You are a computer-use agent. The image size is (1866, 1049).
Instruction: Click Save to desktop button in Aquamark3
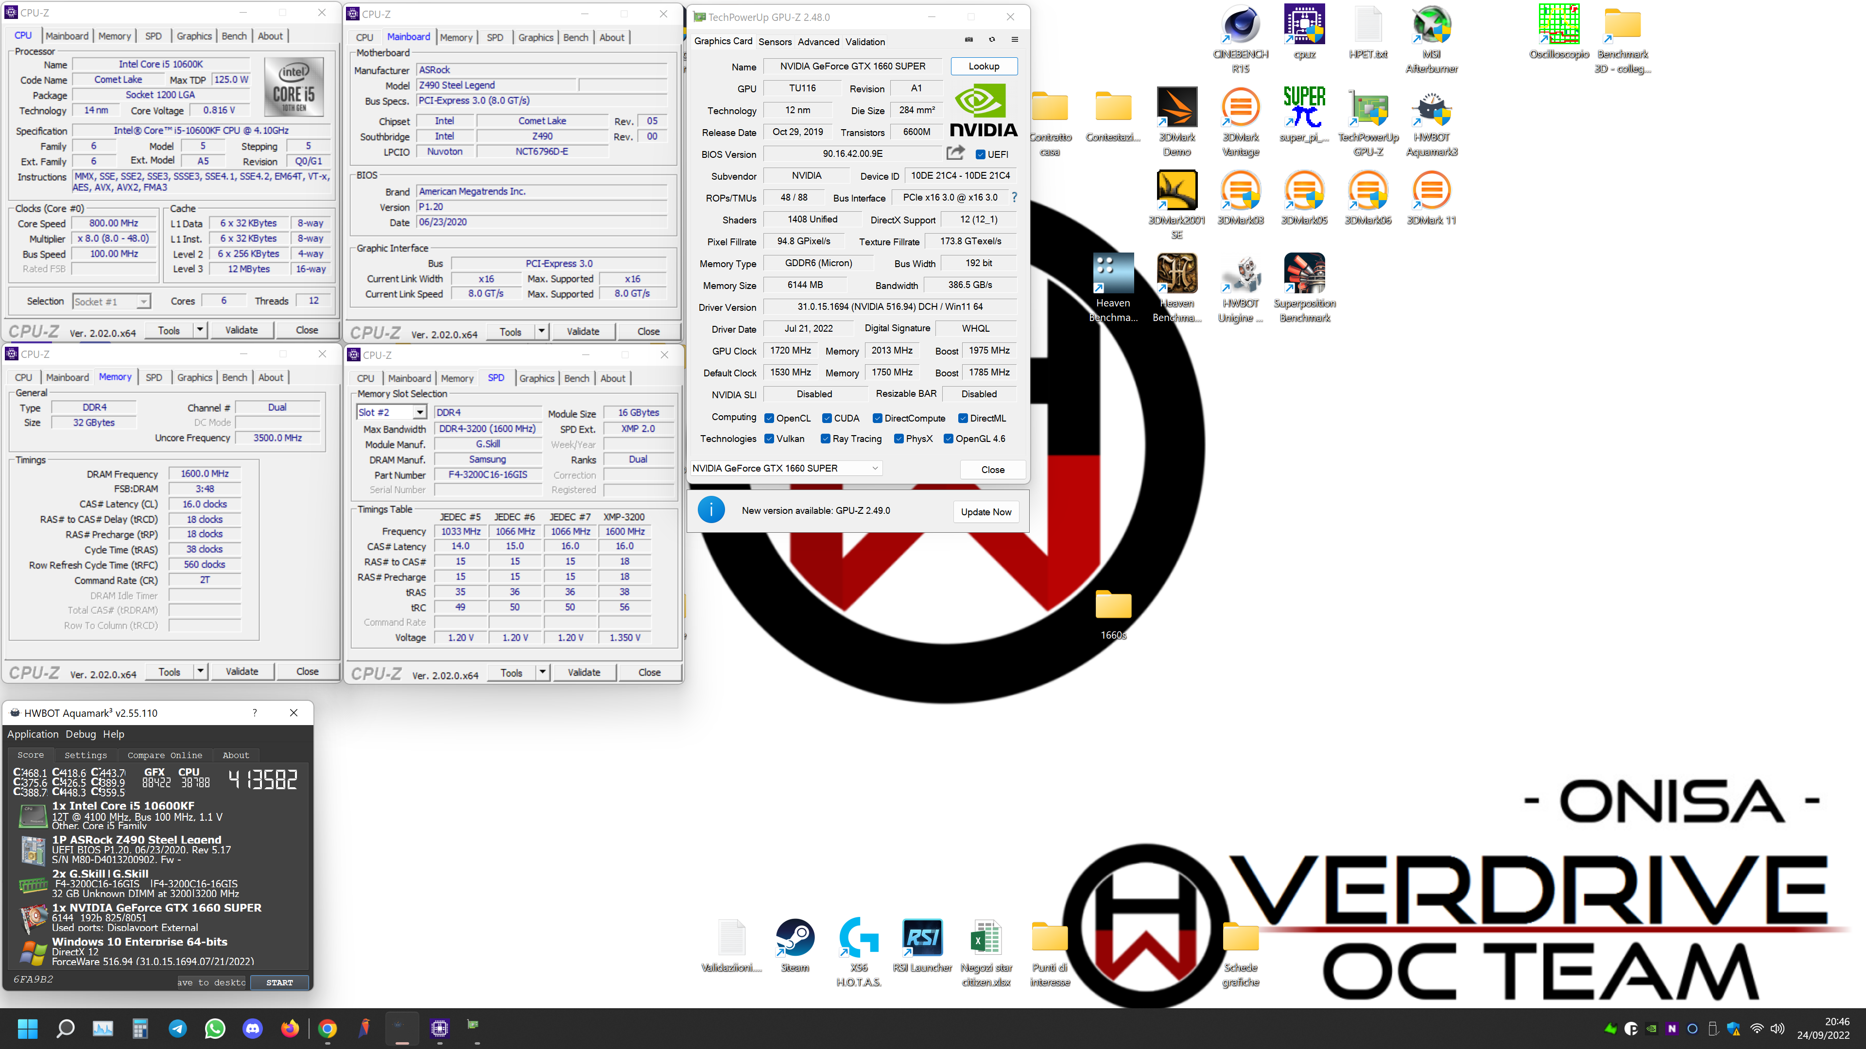[211, 982]
